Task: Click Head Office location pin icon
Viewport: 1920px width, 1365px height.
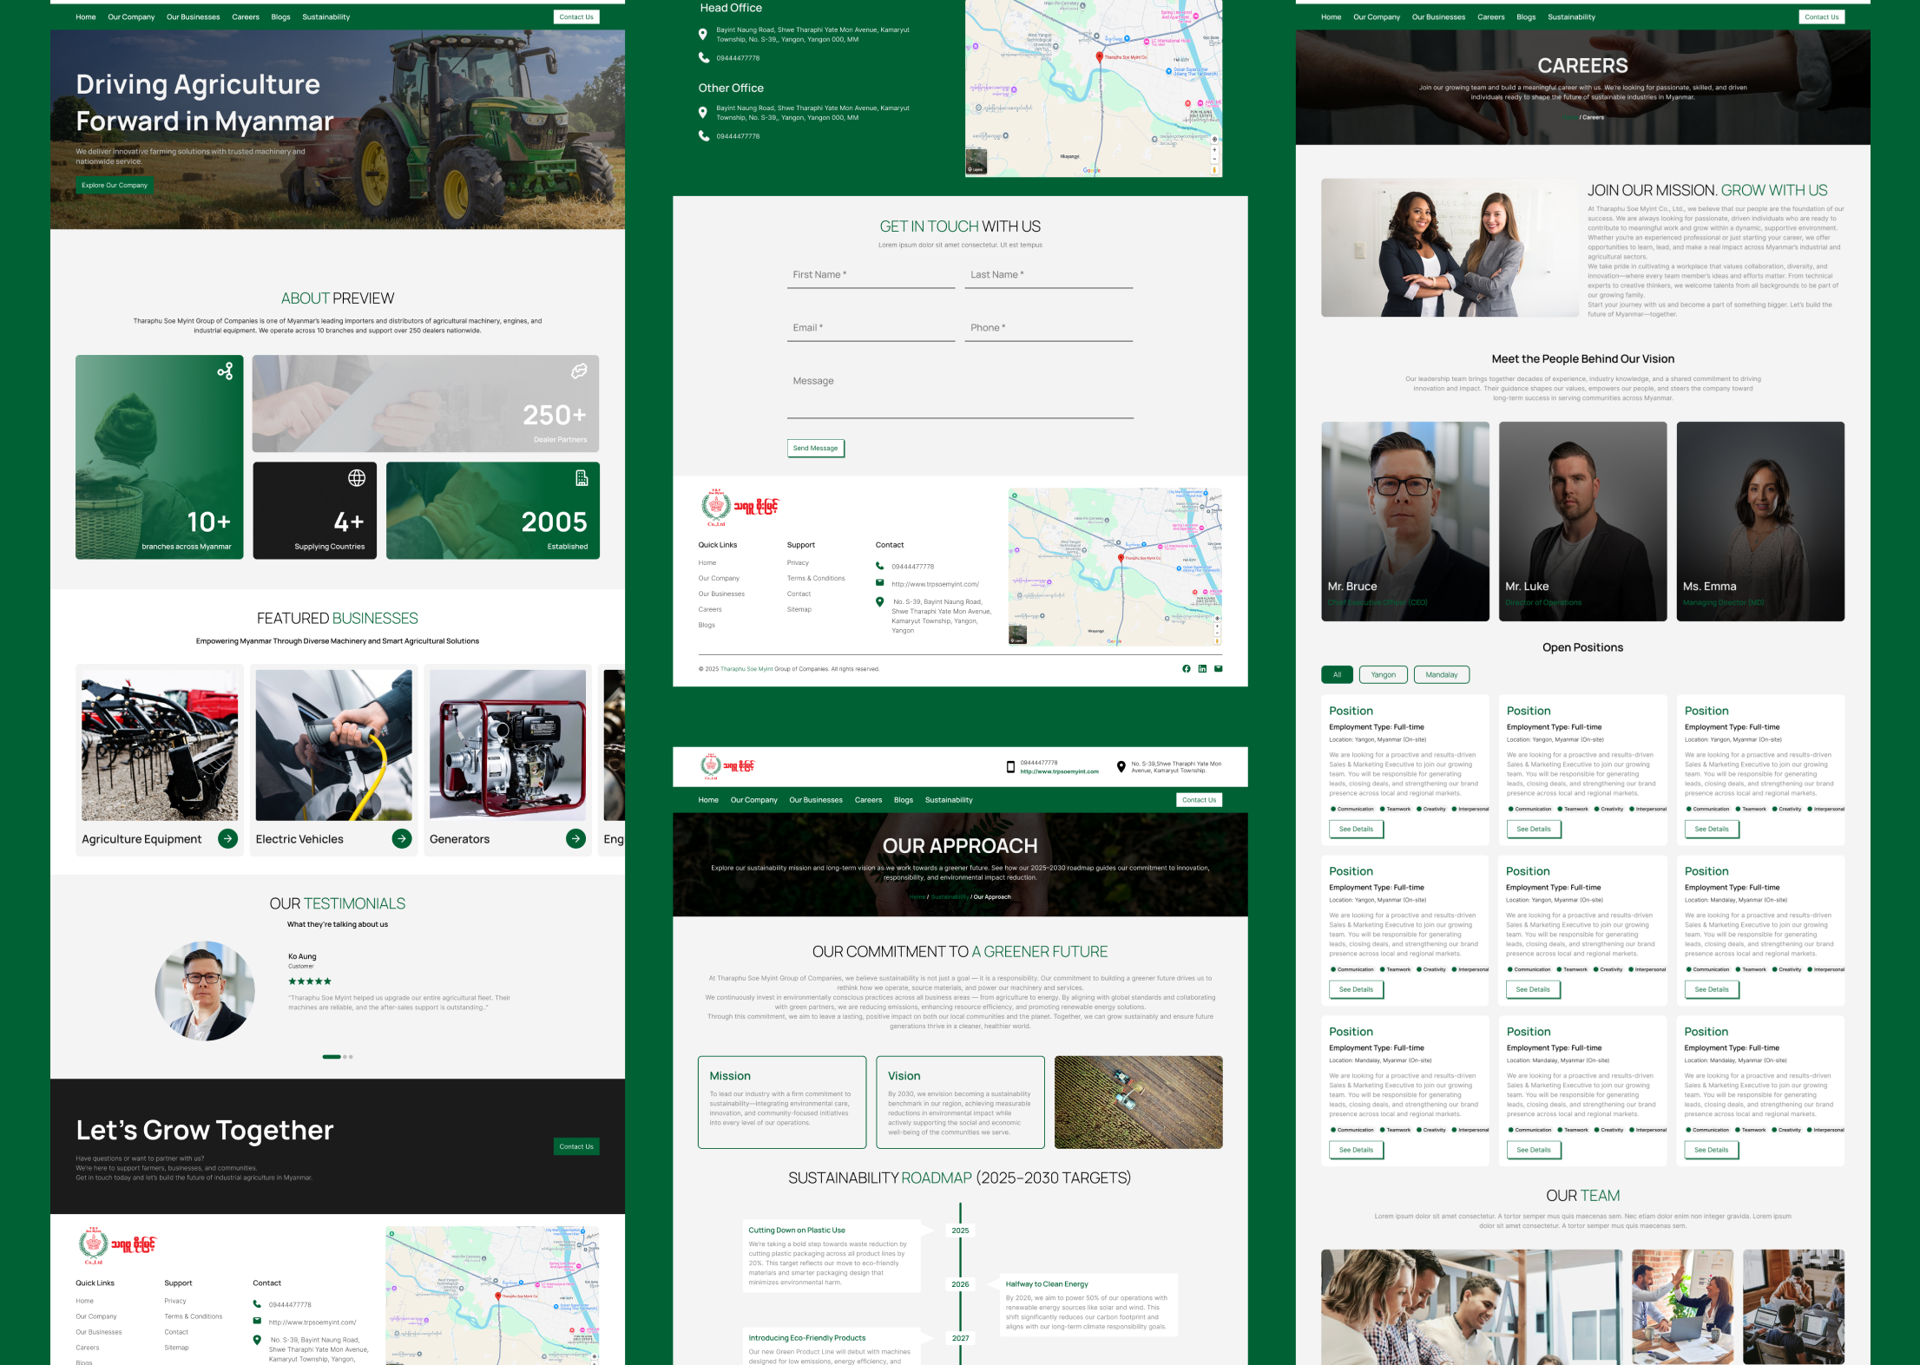Action: [703, 34]
